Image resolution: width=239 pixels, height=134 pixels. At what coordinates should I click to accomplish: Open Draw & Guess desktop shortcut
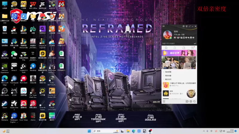coord(42,105)
